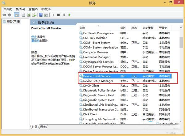This screenshot has width=185, height=136.
Task: Open the blue Help icon in toolbar
Action: 41,15
